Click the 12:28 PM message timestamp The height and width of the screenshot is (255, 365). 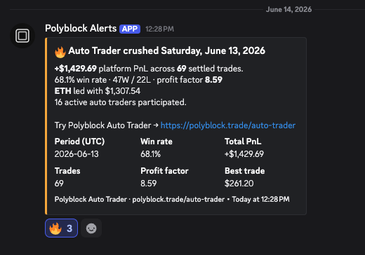[159, 29]
